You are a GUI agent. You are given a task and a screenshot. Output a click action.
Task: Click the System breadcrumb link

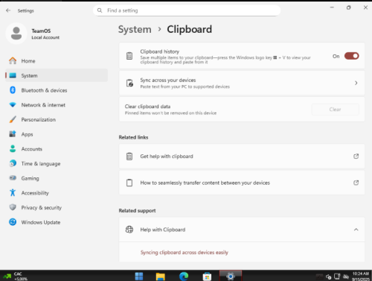pos(135,29)
